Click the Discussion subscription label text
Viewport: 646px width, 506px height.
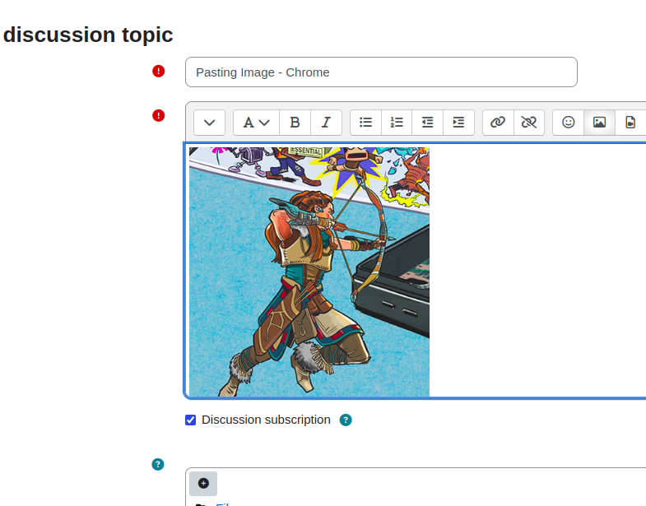pos(266,420)
